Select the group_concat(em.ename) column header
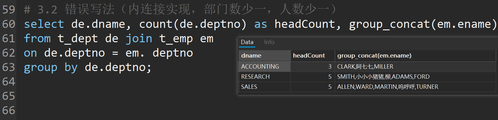The width and height of the screenshot is (498, 120). pyautogui.click(x=416, y=56)
